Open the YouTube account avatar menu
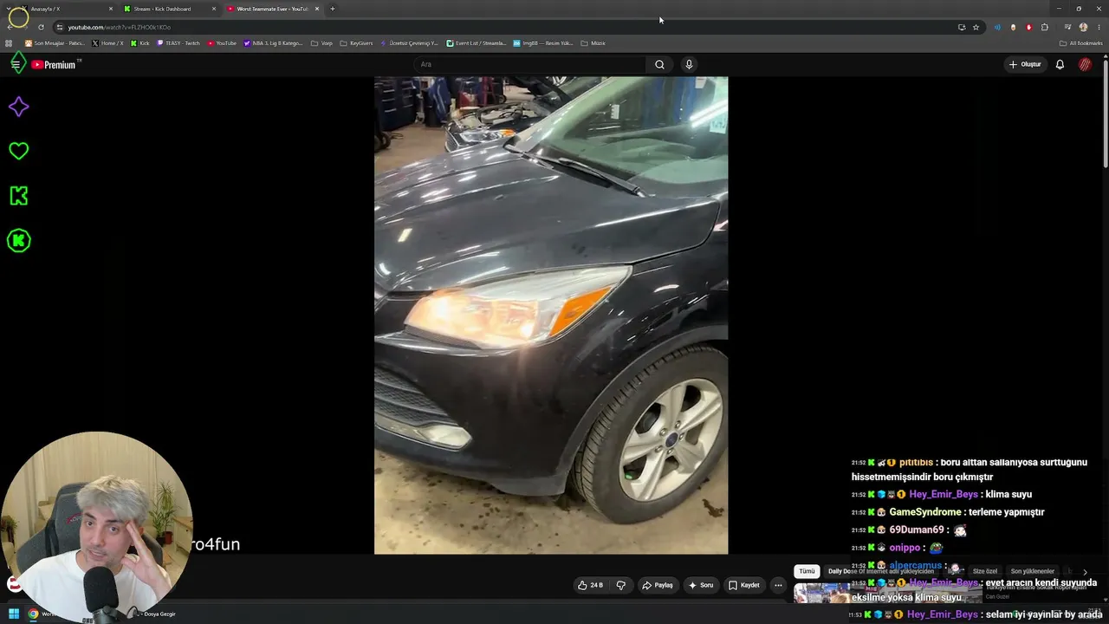This screenshot has width=1109, height=624. click(x=1085, y=64)
